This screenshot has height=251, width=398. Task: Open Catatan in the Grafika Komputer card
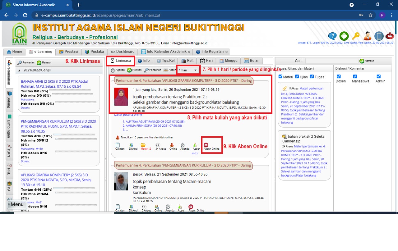120,146
